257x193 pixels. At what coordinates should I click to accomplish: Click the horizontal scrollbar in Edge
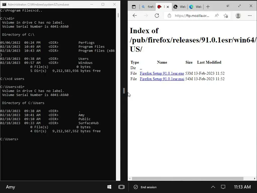click(187, 179)
